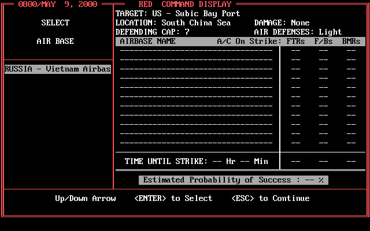The height and width of the screenshot is (231, 370).
Task: Click the A/C On Strike label
Action: point(249,42)
